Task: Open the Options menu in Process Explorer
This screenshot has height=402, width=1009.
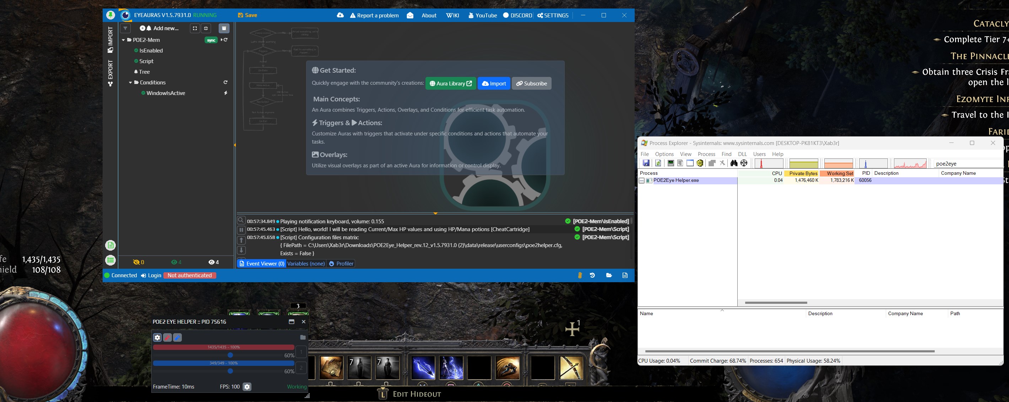Action: (x=664, y=154)
